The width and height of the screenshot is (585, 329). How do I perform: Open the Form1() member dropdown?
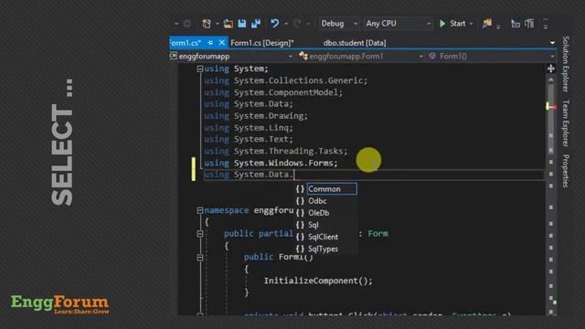[552, 57]
